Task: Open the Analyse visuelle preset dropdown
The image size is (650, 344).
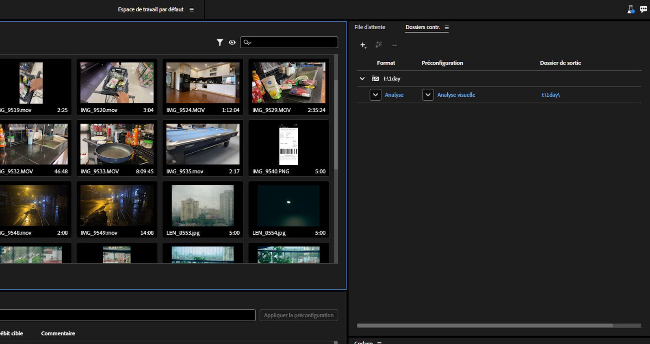Action: [x=428, y=95]
